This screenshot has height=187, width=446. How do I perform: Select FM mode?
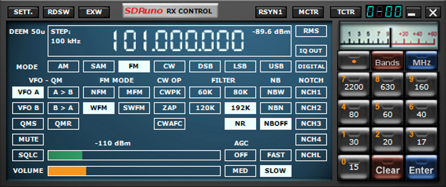click(x=134, y=67)
